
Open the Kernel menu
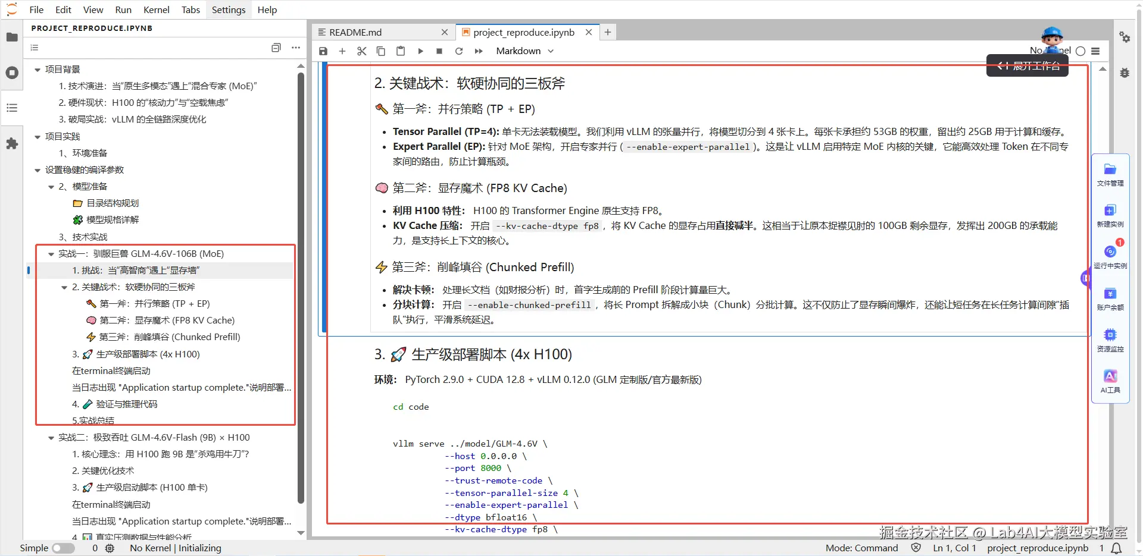(157, 10)
